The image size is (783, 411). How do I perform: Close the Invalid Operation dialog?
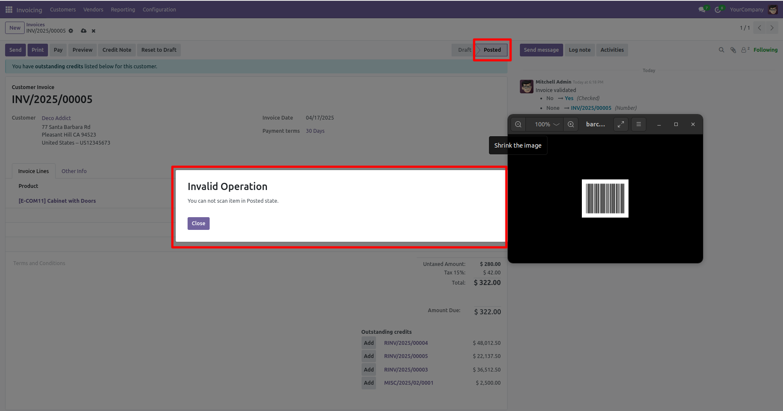pyautogui.click(x=199, y=224)
